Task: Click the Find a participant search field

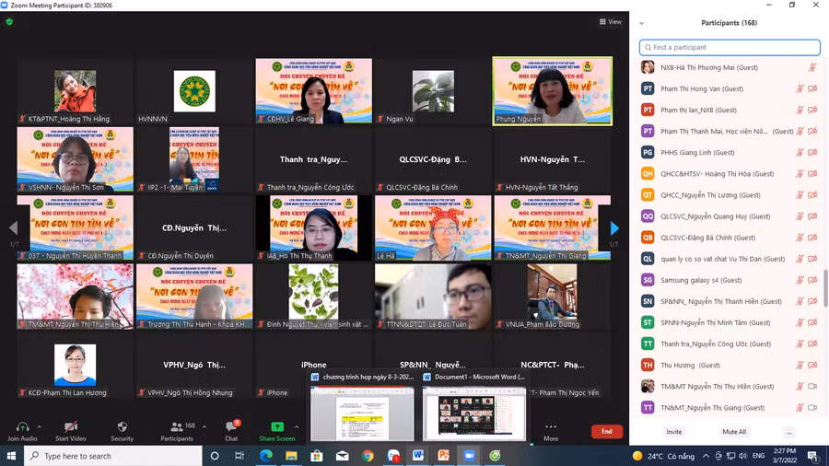Action: click(x=730, y=47)
